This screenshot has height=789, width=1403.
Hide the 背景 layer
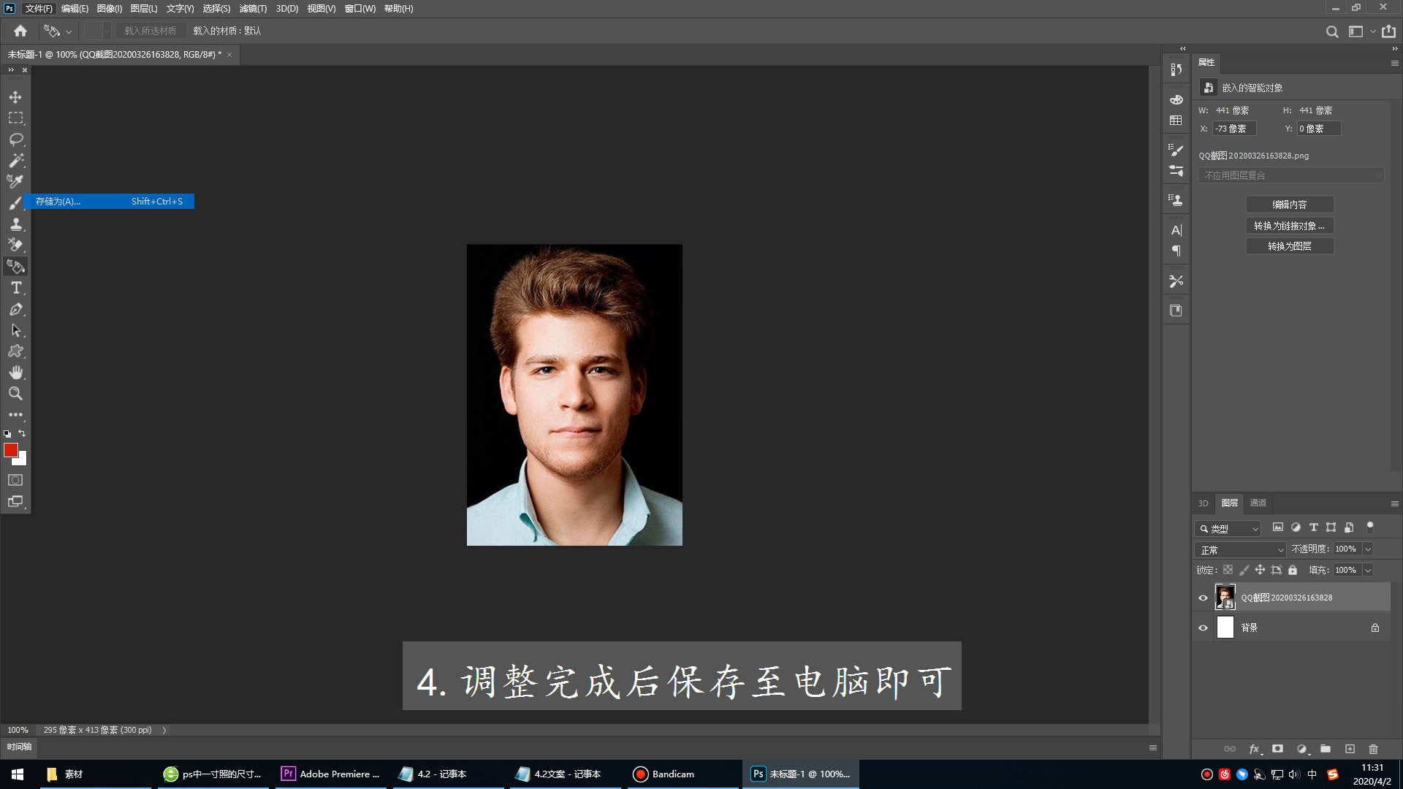click(1203, 628)
